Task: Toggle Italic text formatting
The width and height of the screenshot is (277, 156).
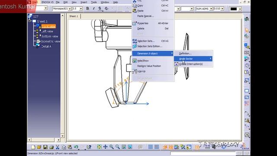Action: (x=93, y=8)
